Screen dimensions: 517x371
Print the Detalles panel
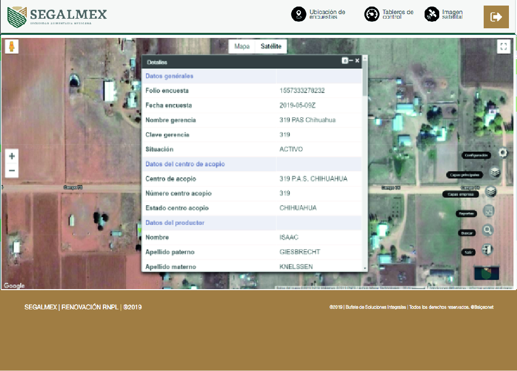(x=344, y=61)
